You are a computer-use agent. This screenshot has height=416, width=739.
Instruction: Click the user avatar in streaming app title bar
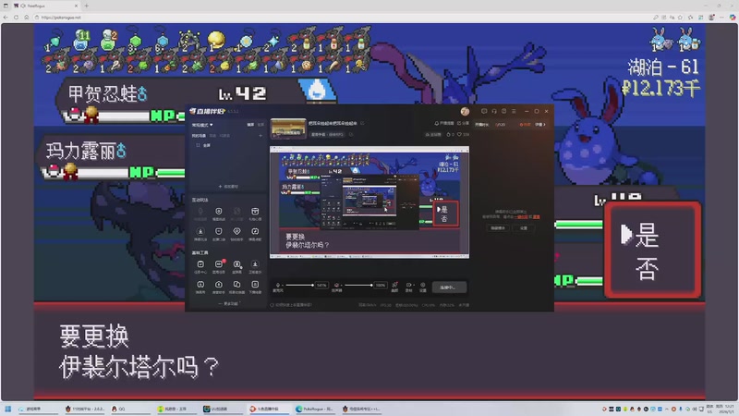click(465, 111)
